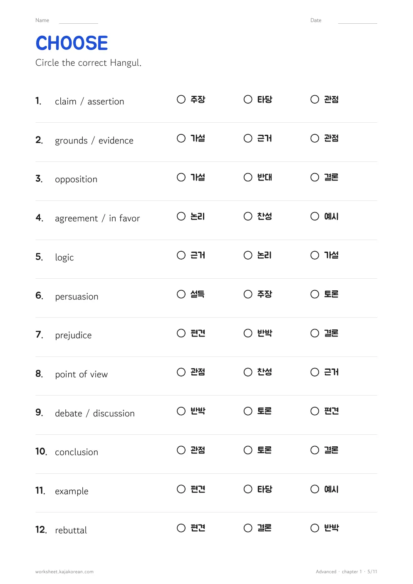Choose the 편견 circle in the prejudice row

(x=181, y=333)
